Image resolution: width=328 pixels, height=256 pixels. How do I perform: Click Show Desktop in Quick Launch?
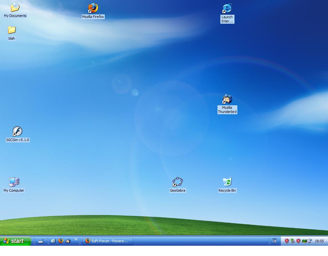[x=41, y=241]
